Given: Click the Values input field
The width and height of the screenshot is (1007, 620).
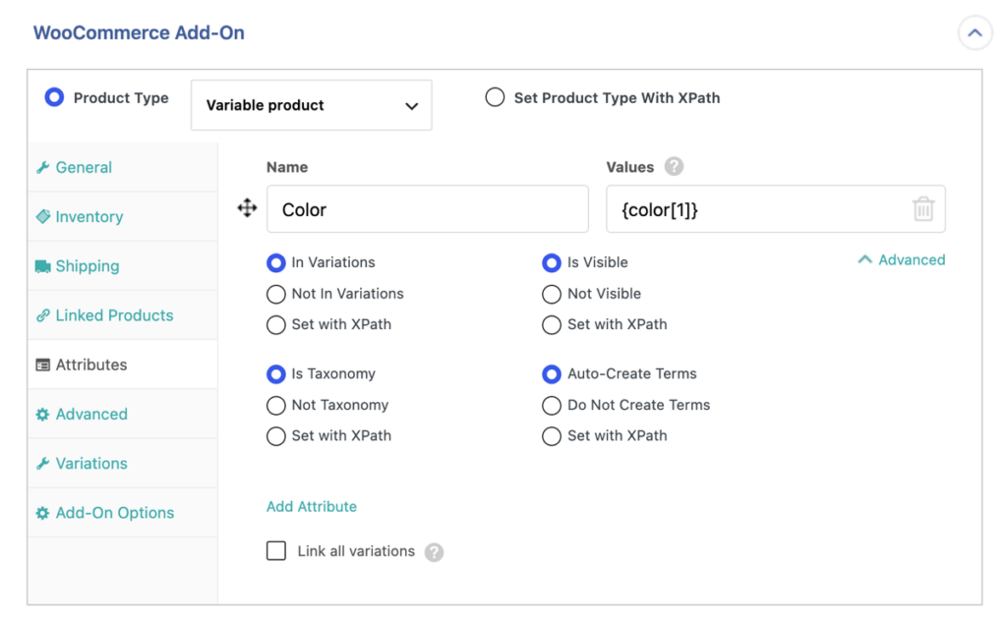Looking at the screenshot, I should (776, 209).
